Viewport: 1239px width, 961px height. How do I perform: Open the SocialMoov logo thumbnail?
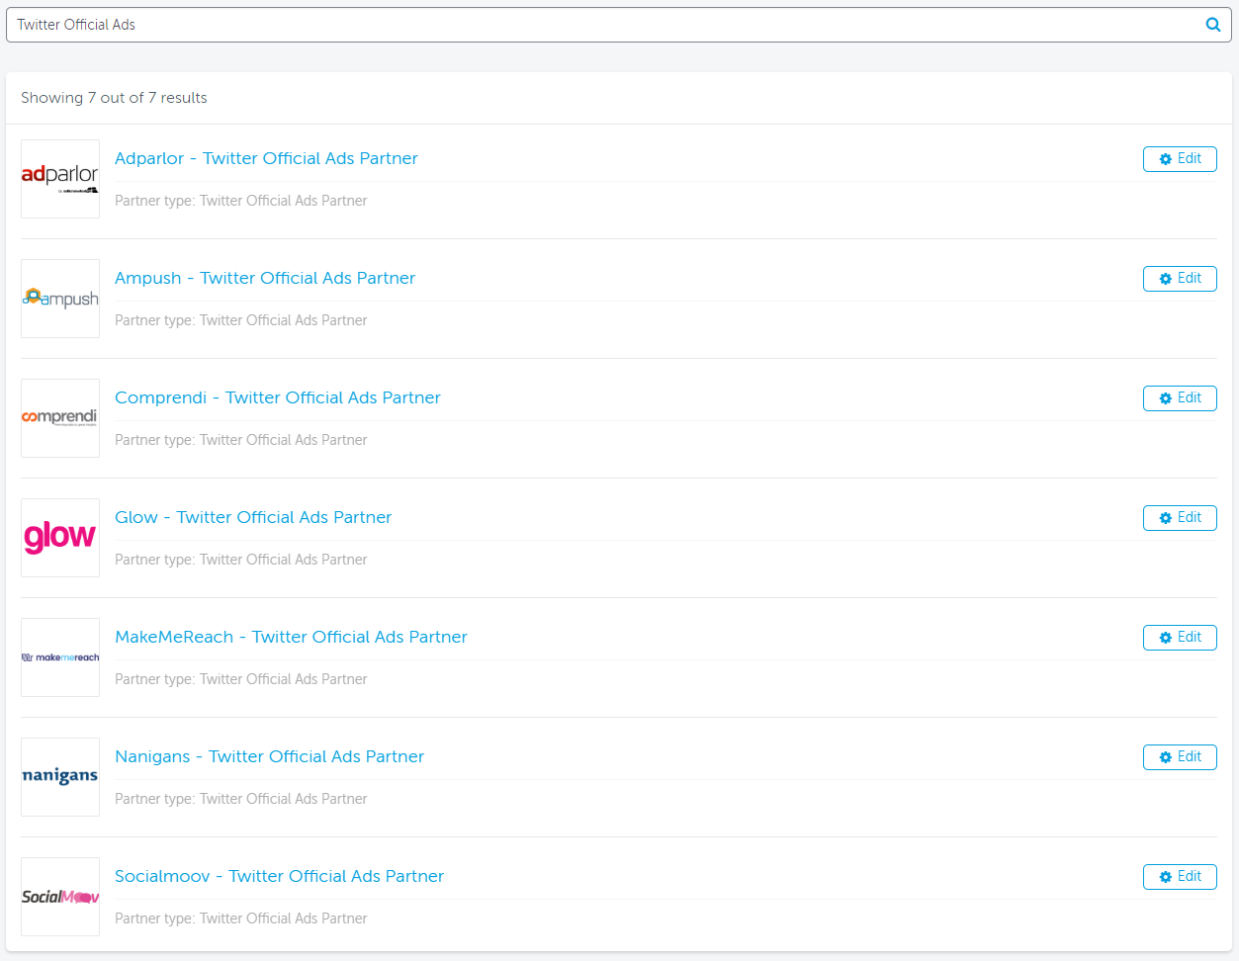[x=60, y=897]
